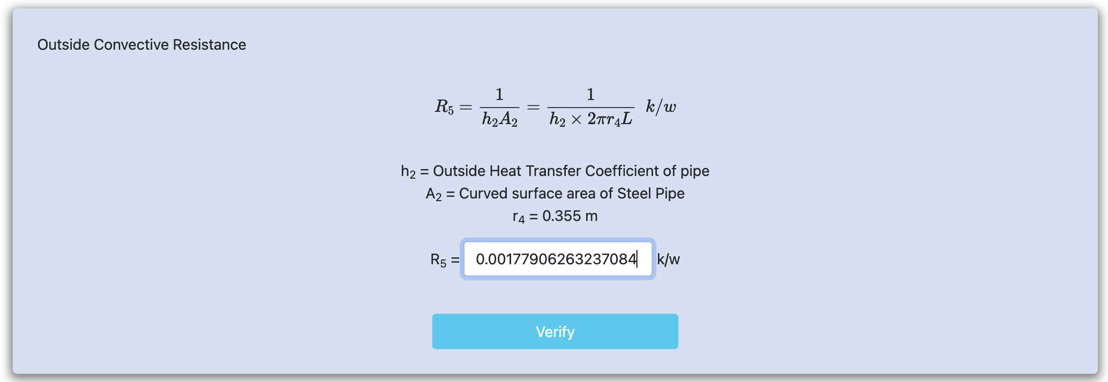Click the k/w unit after the input
Screen dimensions: 1108x382
(x=668, y=259)
